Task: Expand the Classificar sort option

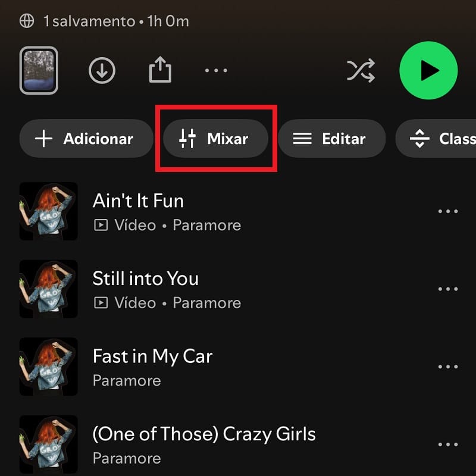Action: 436,139
